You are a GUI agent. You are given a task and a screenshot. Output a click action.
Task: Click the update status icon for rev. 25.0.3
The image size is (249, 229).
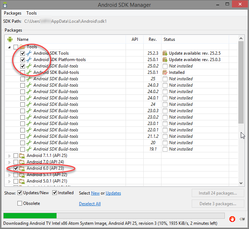(x=165, y=60)
